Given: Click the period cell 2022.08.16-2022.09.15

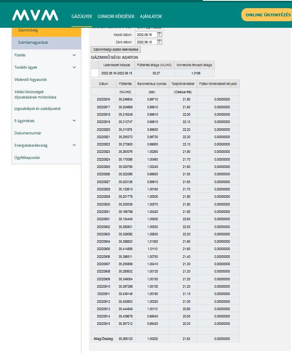Looking at the screenshot, I should pos(117,73).
